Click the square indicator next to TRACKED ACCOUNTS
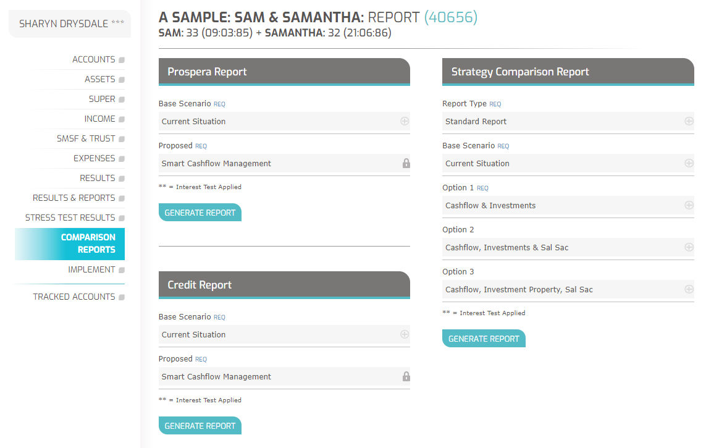This screenshot has width=706, height=448. (122, 297)
